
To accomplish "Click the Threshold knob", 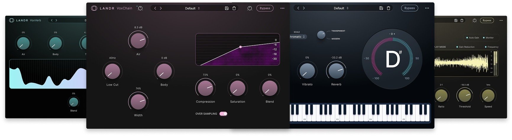I will tap(465, 96).
